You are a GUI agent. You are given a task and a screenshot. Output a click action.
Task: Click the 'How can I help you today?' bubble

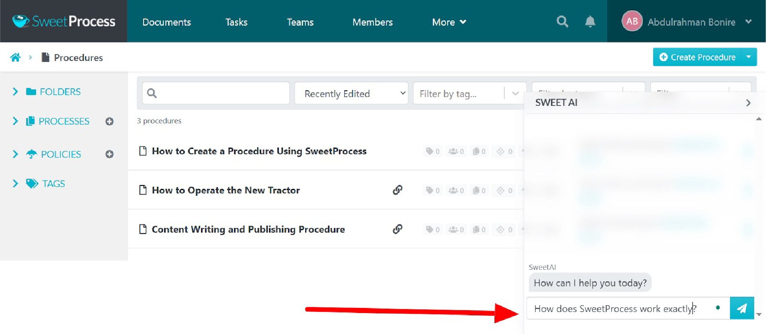point(590,283)
